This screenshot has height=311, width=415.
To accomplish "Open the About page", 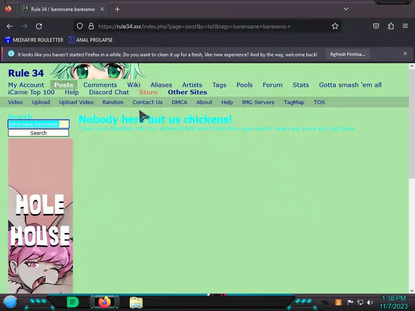I will [x=204, y=102].
